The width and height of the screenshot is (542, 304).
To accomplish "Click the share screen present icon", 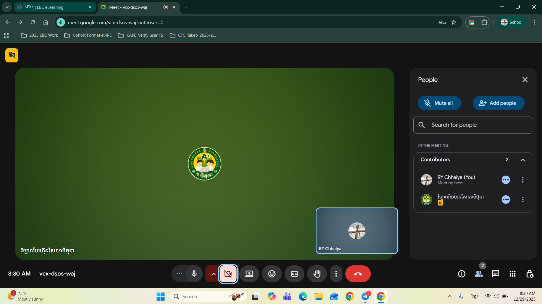I will [249, 274].
